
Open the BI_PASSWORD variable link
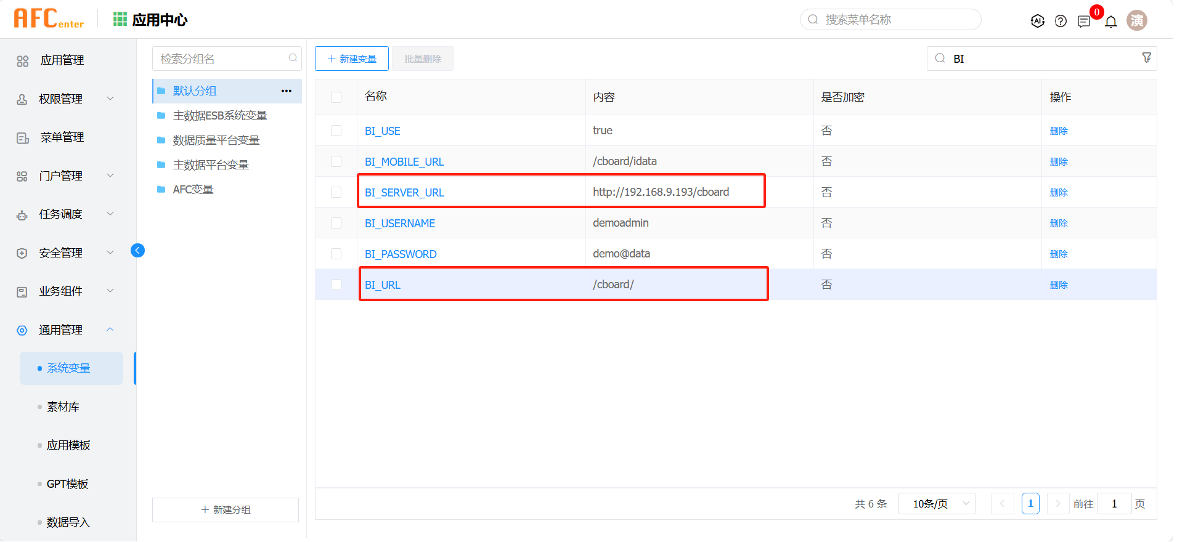(401, 254)
